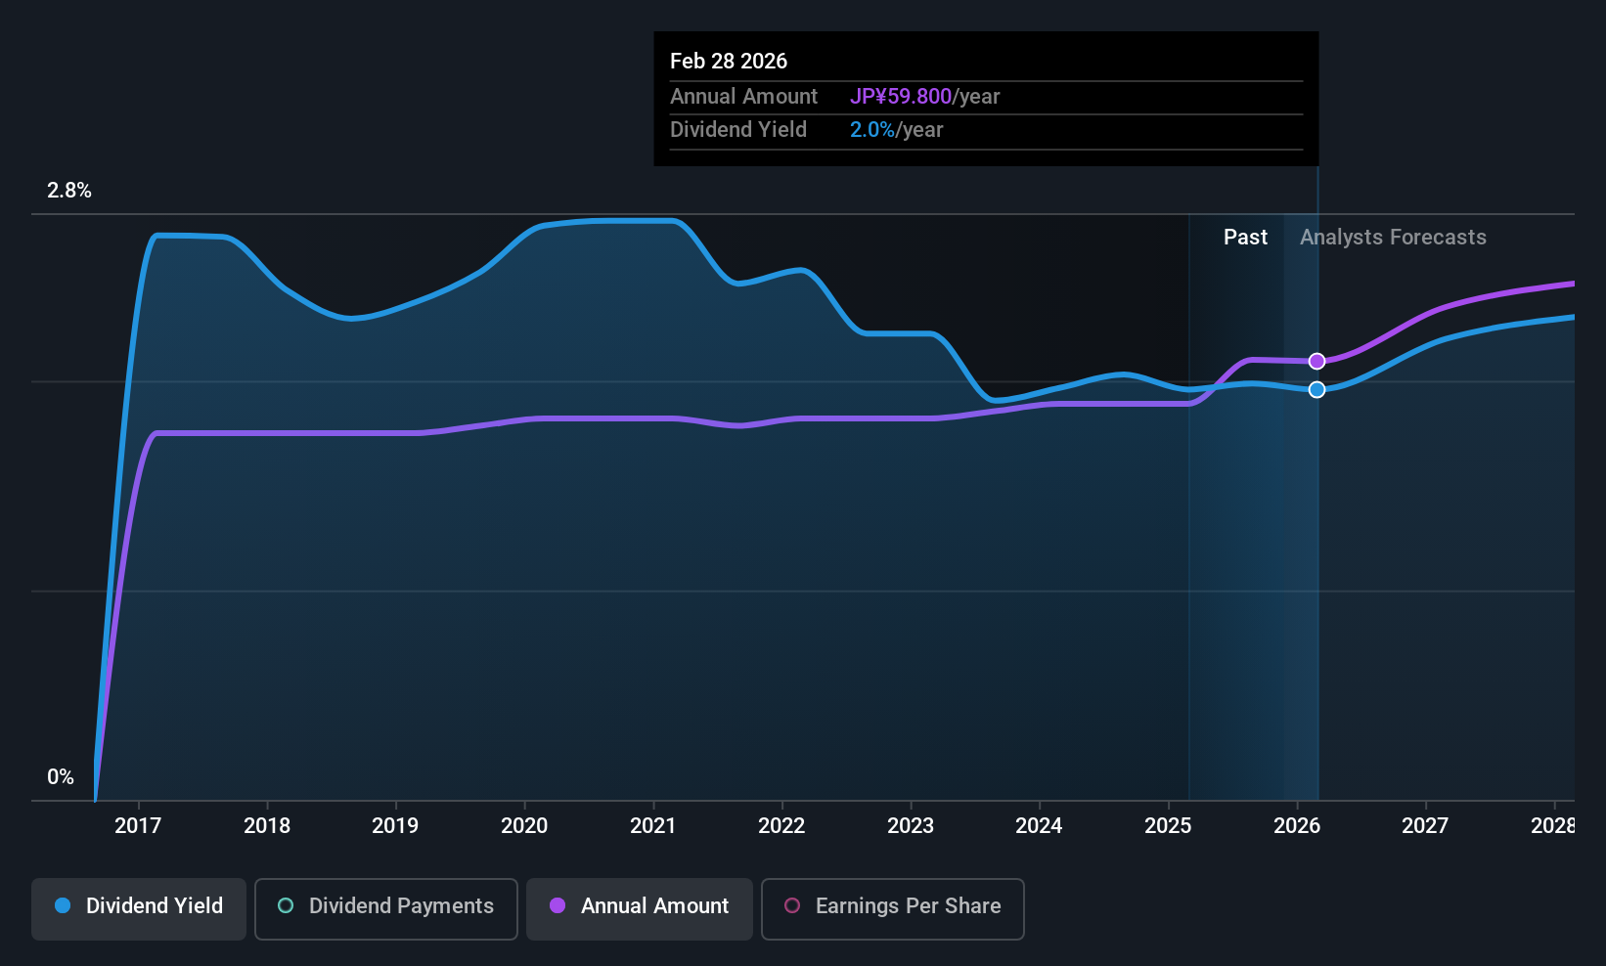Click the Feb 28 2026 tooltip date
1606x966 pixels.
[729, 61]
